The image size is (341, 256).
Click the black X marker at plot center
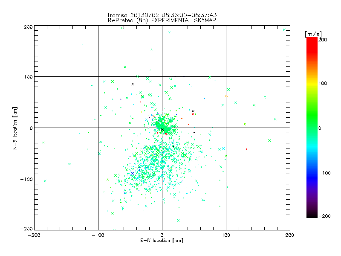tap(162, 129)
